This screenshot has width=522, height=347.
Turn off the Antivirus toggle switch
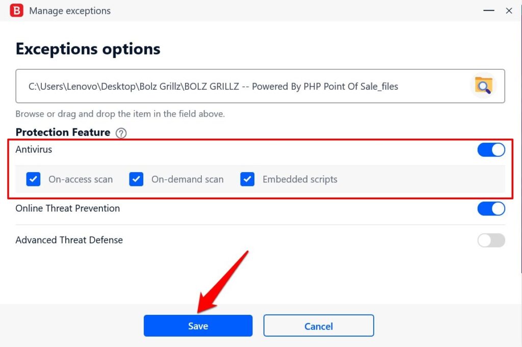tap(491, 150)
